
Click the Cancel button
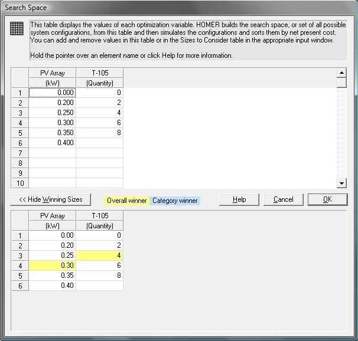pyautogui.click(x=284, y=199)
